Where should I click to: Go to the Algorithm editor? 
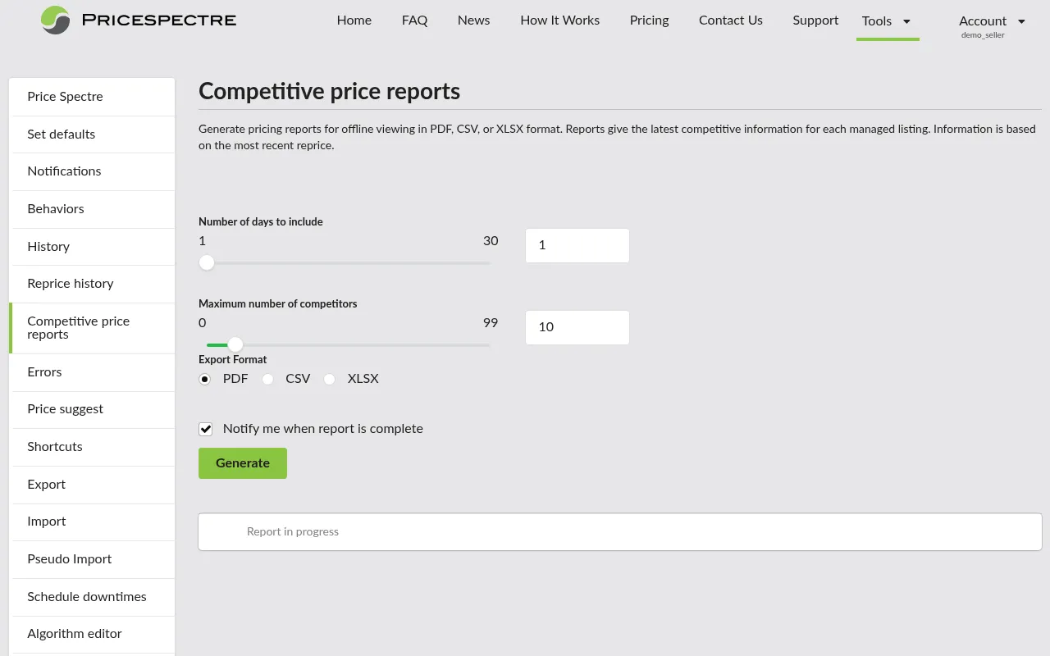(75, 634)
